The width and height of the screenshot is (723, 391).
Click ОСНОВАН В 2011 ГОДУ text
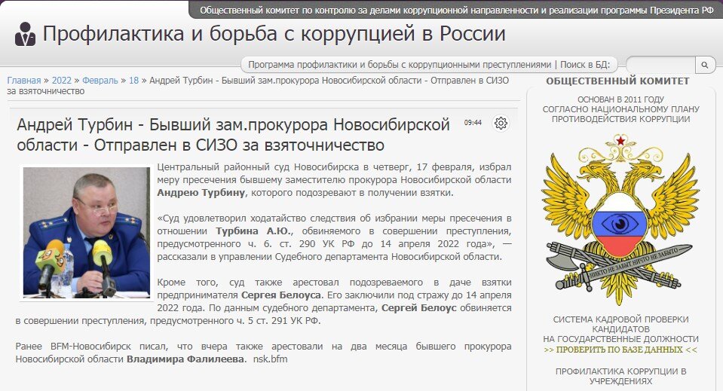tap(620, 99)
